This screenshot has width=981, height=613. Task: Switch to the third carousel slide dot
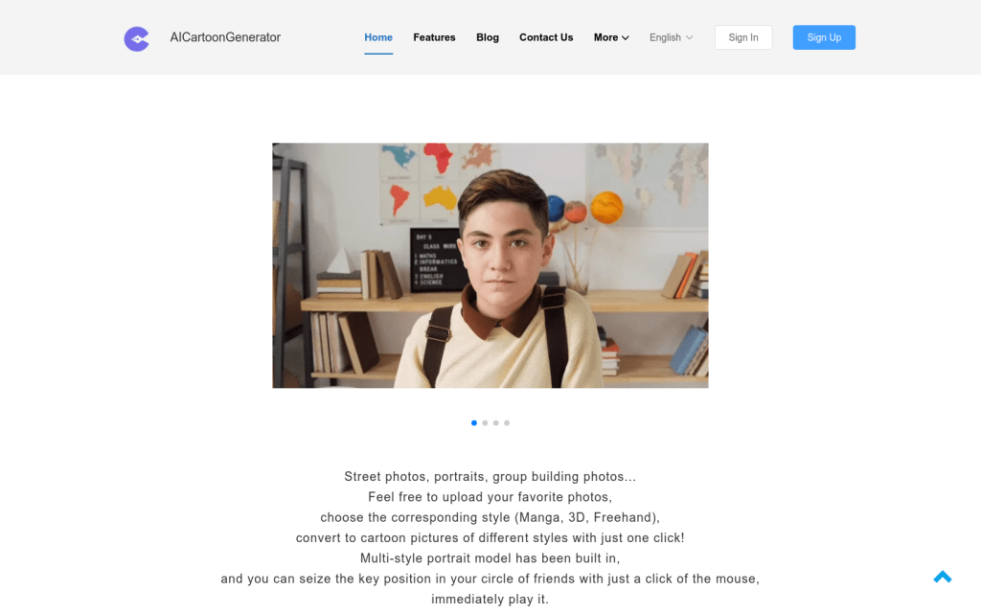click(496, 422)
